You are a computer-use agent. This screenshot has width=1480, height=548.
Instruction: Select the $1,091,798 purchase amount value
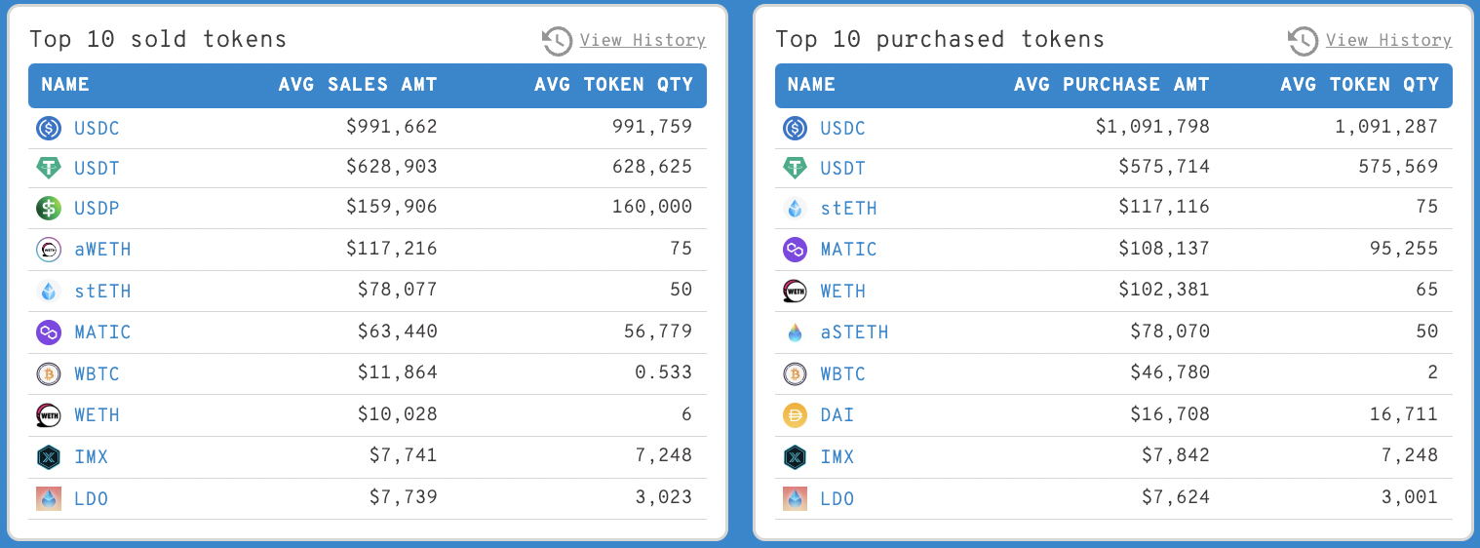[1152, 127]
